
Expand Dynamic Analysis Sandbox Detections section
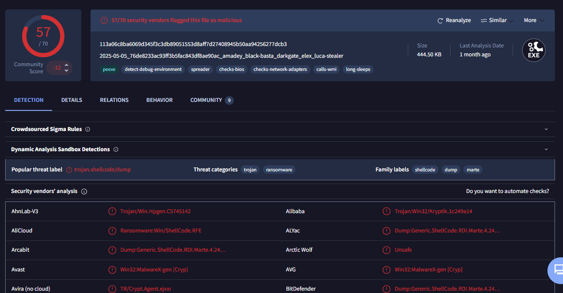[x=546, y=149]
